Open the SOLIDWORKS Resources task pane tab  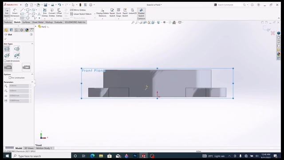[x=279, y=37]
